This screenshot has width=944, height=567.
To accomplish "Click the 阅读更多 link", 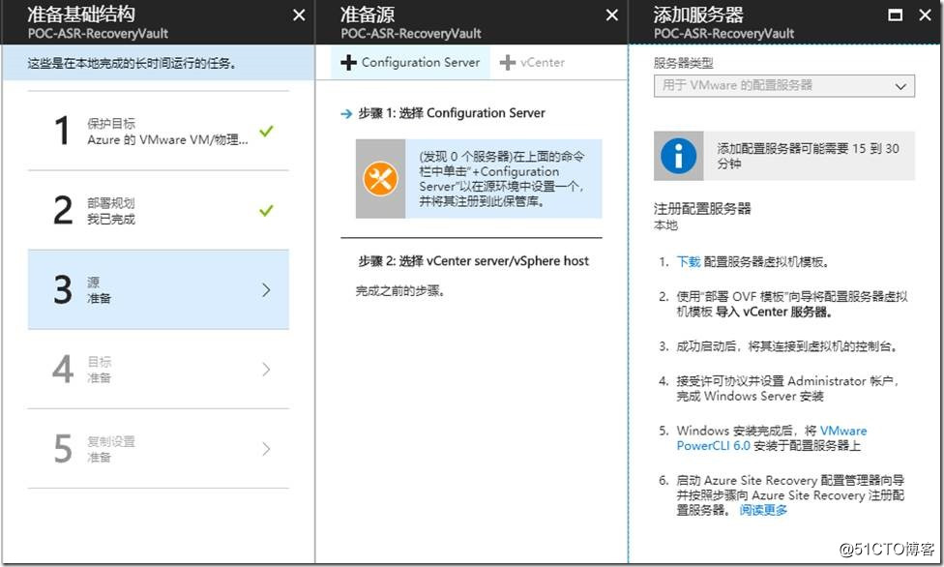I will click(x=763, y=510).
